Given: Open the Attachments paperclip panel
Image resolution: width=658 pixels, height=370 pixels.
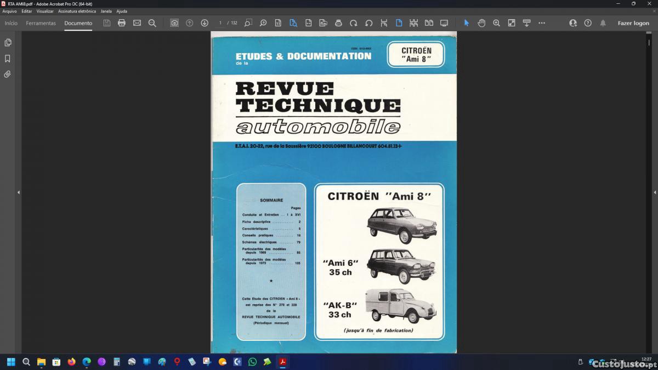Looking at the screenshot, I should coord(8,74).
